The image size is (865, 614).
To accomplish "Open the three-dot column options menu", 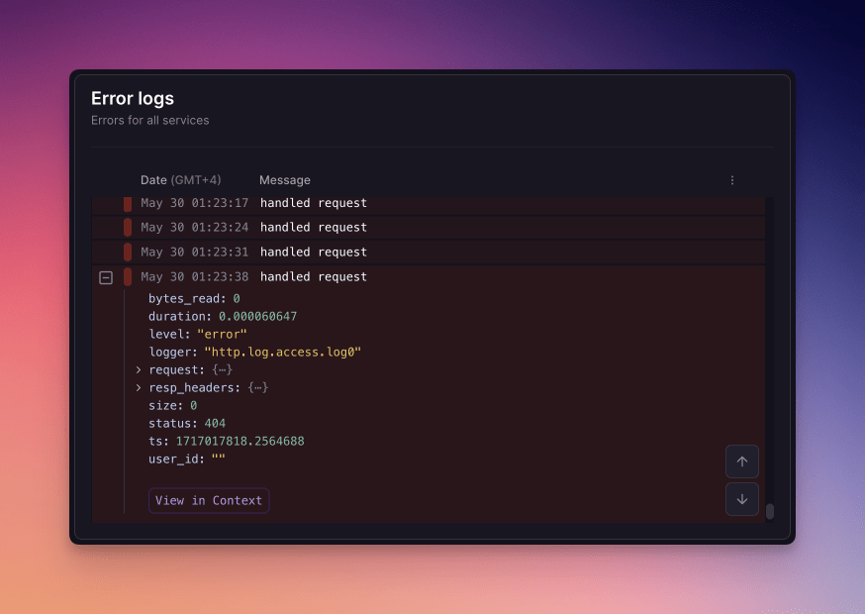I will (732, 180).
